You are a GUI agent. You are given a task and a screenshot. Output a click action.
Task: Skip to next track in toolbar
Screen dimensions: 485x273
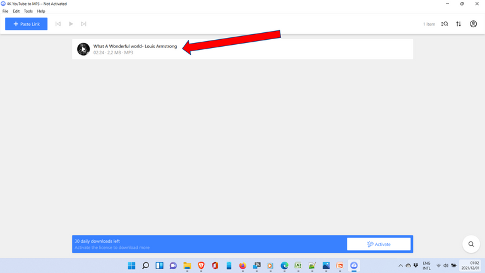[83, 24]
